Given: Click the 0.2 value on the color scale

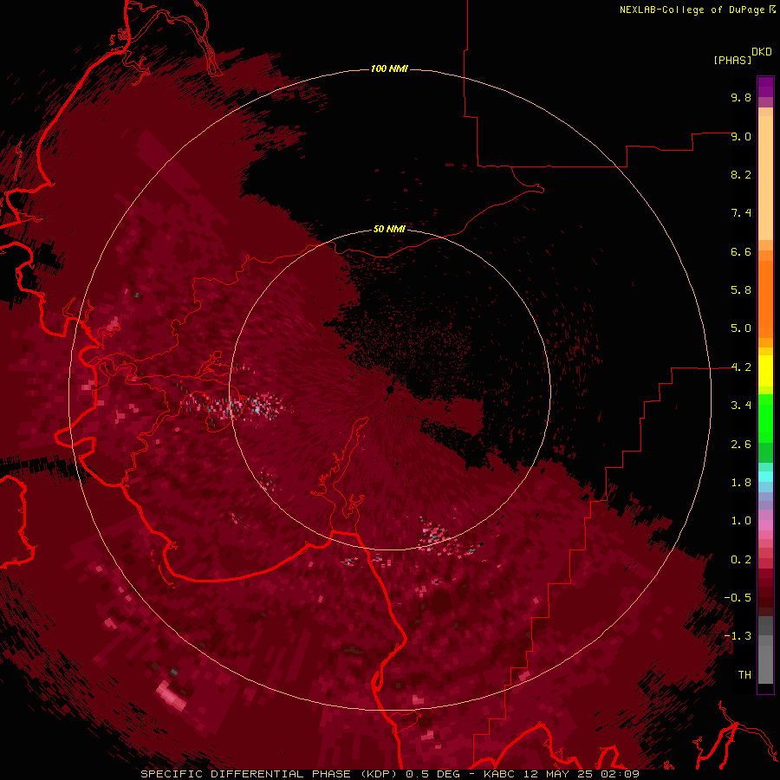Looking at the screenshot, I should pos(741,560).
